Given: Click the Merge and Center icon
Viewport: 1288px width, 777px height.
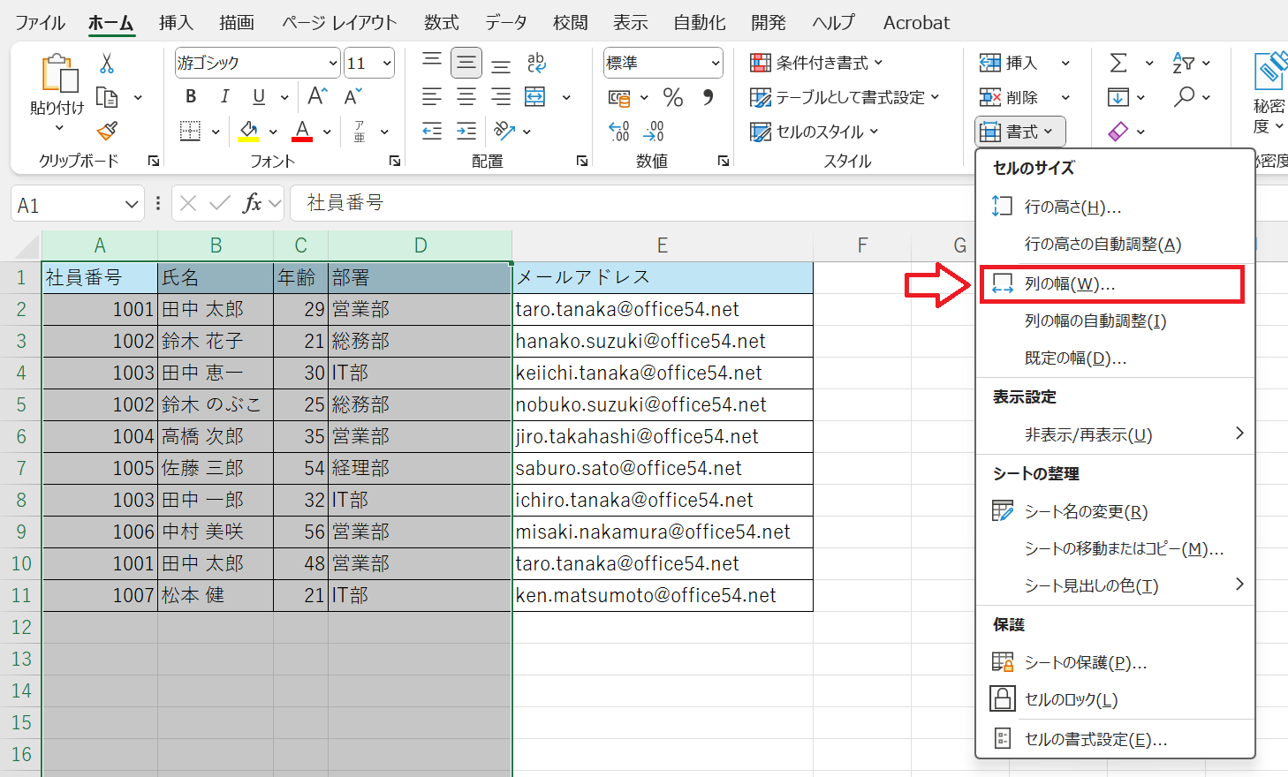Looking at the screenshot, I should [535, 97].
